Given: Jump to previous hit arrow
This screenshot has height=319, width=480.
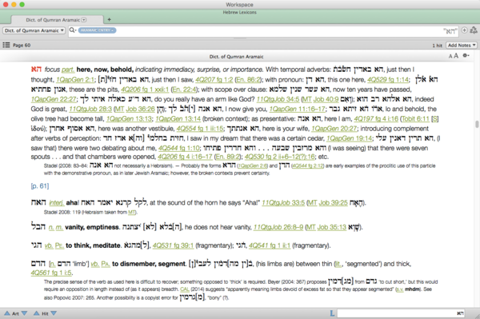Looking at the screenshot, I should (x=37, y=313).
